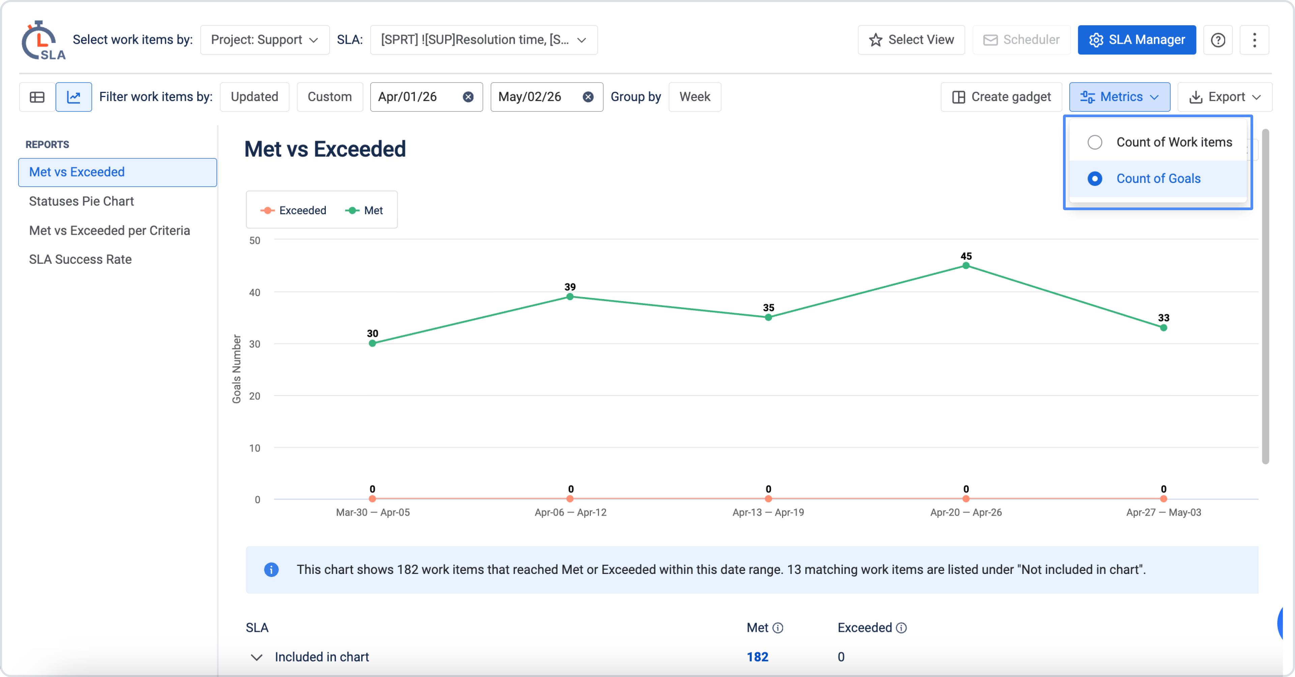Click the SLA clock logo
This screenshot has width=1295, height=677.
tap(43, 40)
